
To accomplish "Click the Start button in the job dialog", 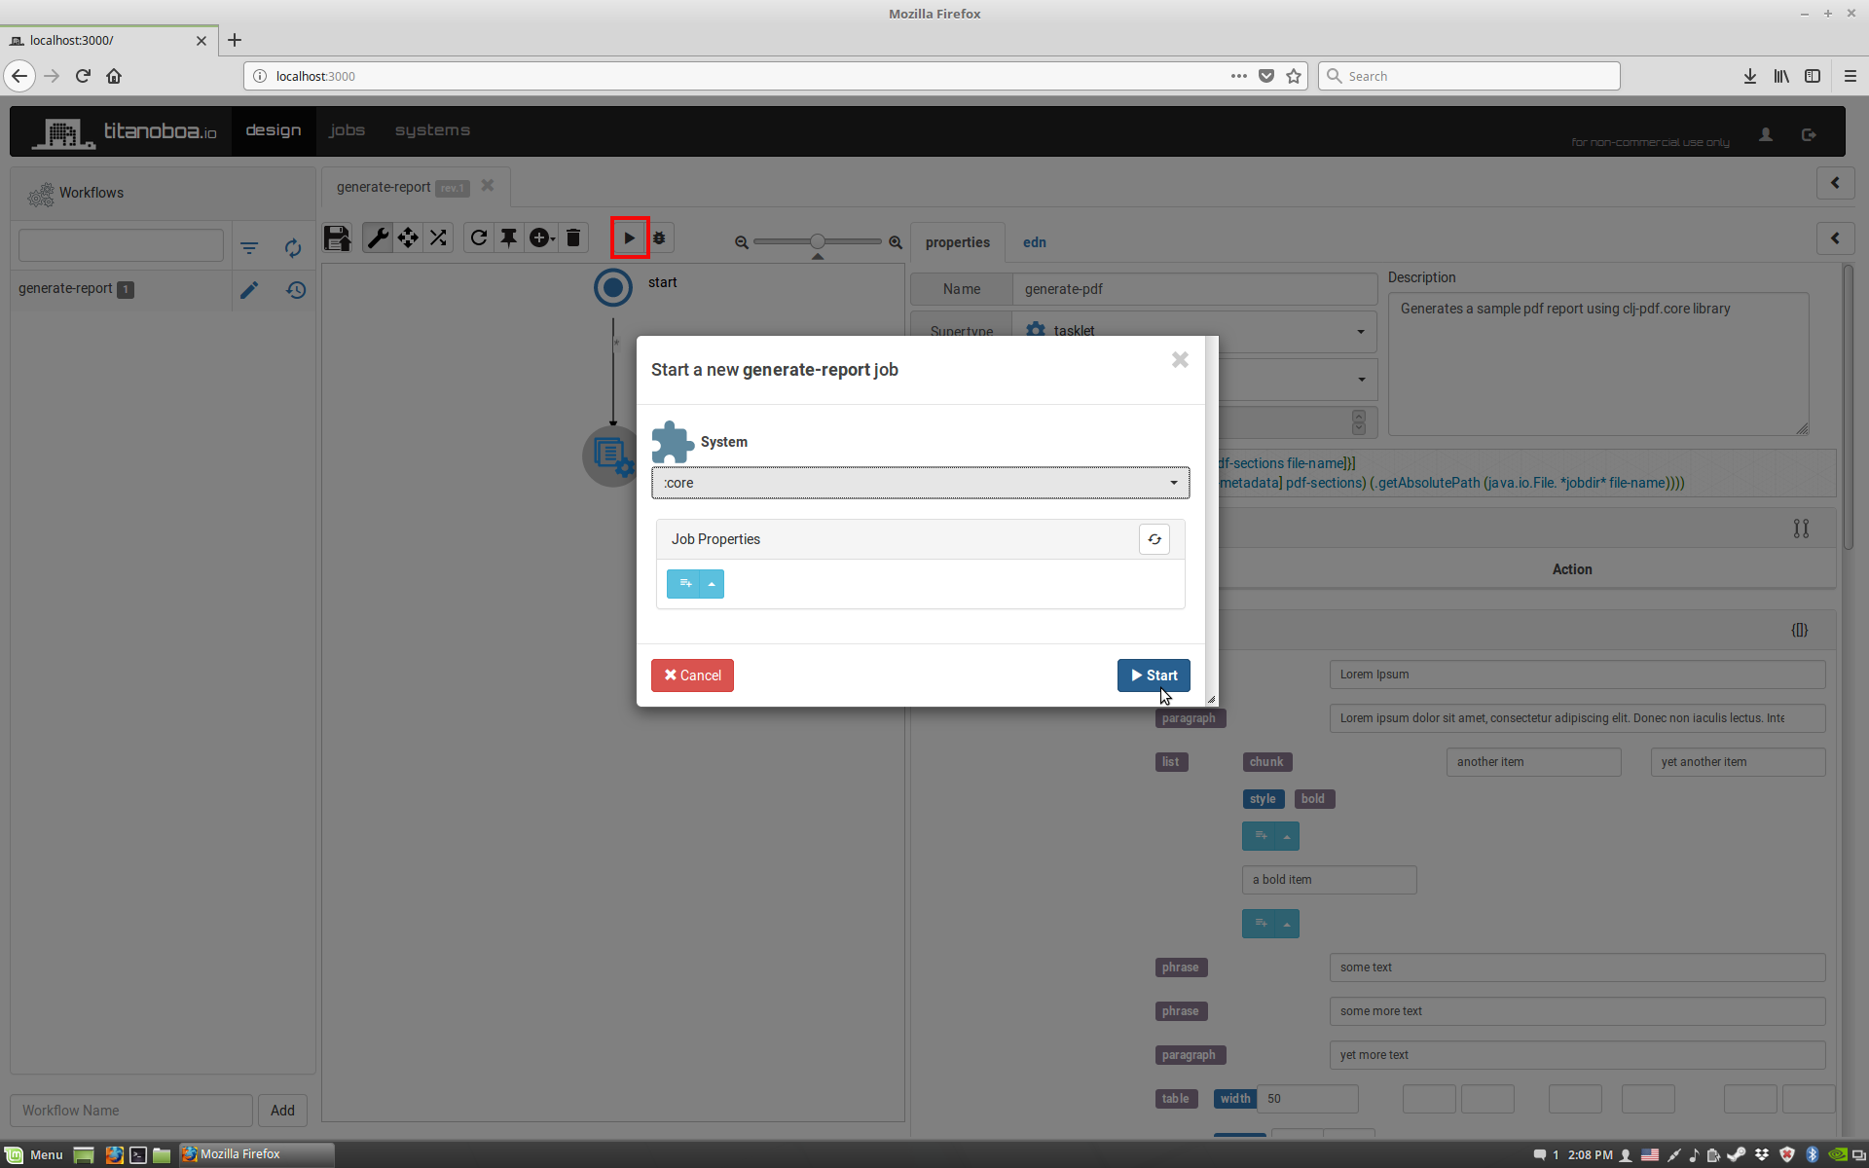I will coord(1153,675).
